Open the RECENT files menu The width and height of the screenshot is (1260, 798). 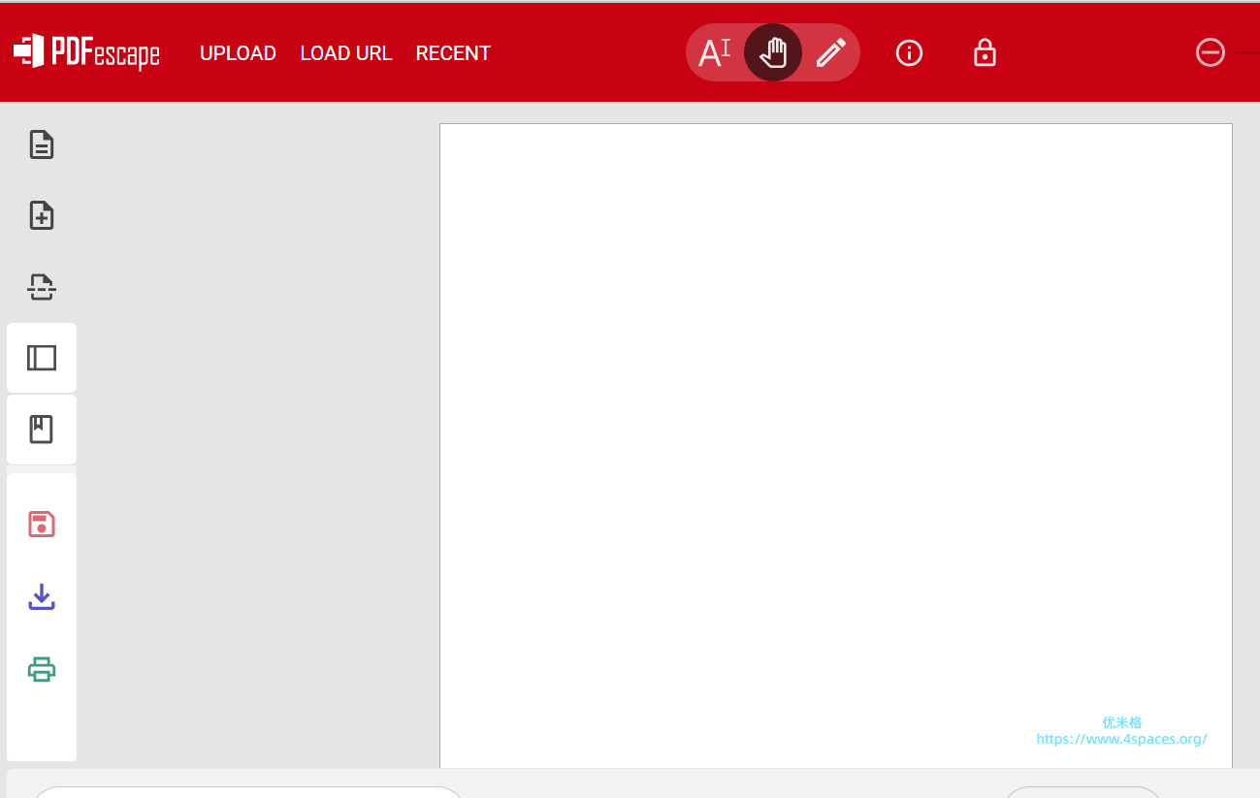(453, 53)
